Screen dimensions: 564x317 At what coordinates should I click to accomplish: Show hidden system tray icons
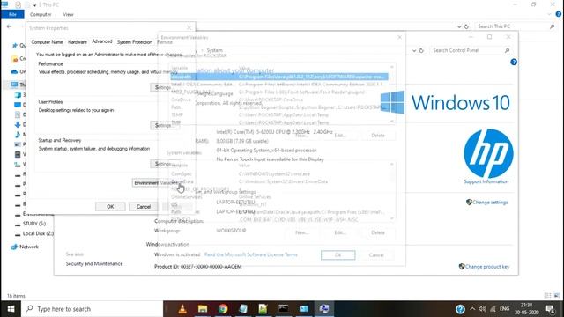point(472,309)
